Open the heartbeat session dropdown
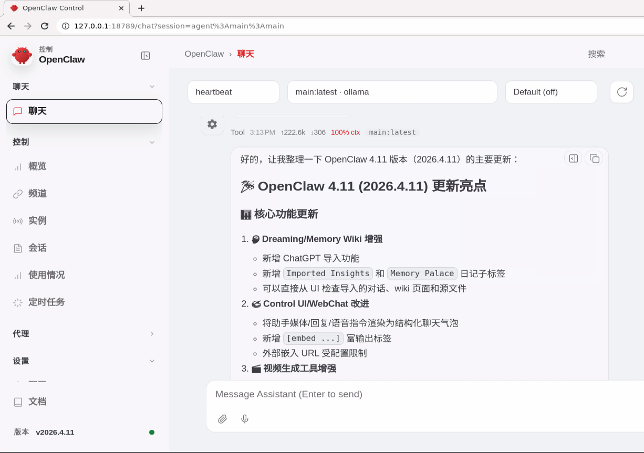This screenshot has height=453, width=644. [x=233, y=92]
